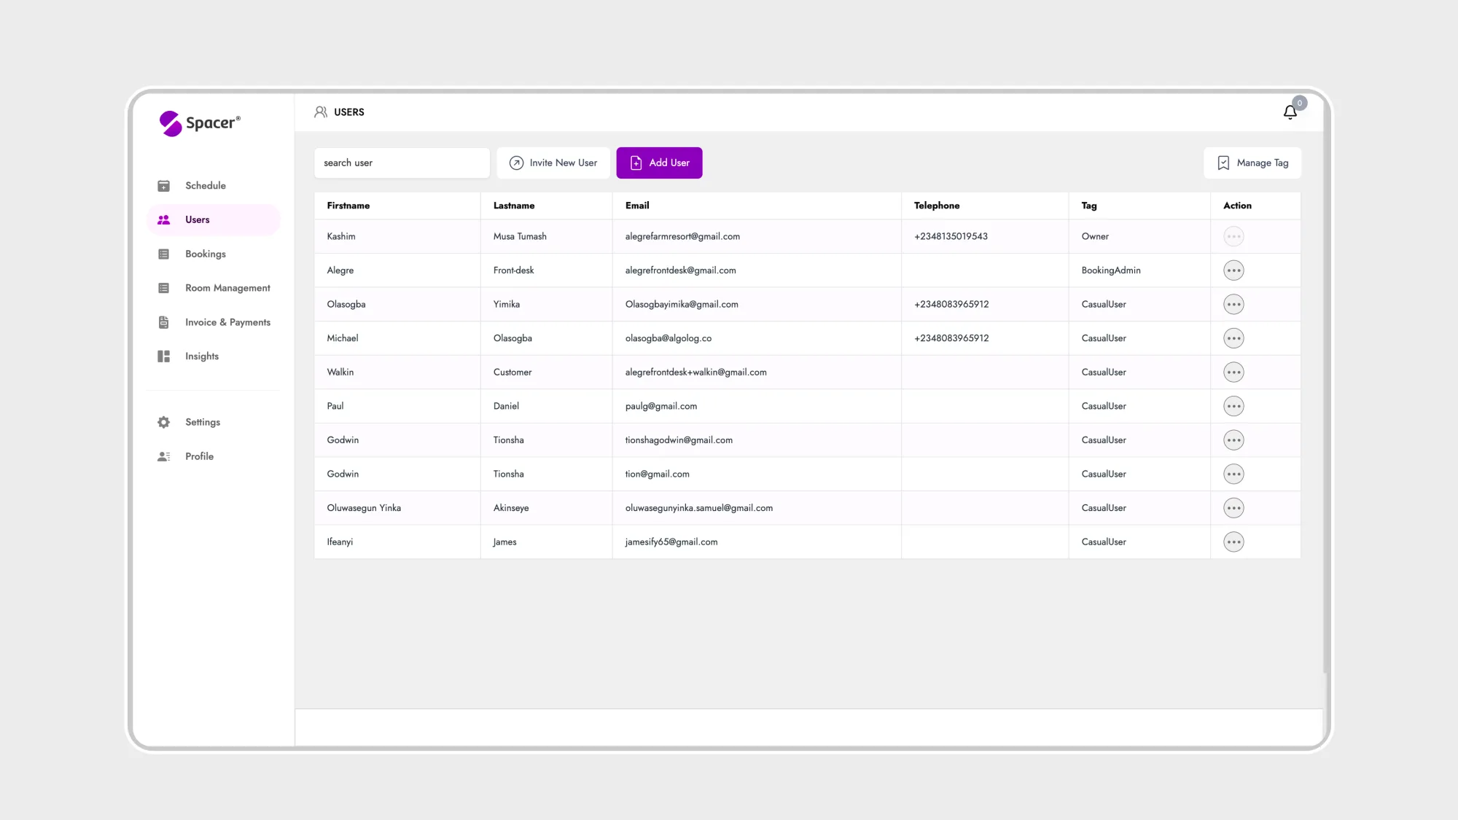Viewport: 1458px width, 820px height.
Task: Open action menu for Oluwasegun Yinka row
Action: 1233,508
